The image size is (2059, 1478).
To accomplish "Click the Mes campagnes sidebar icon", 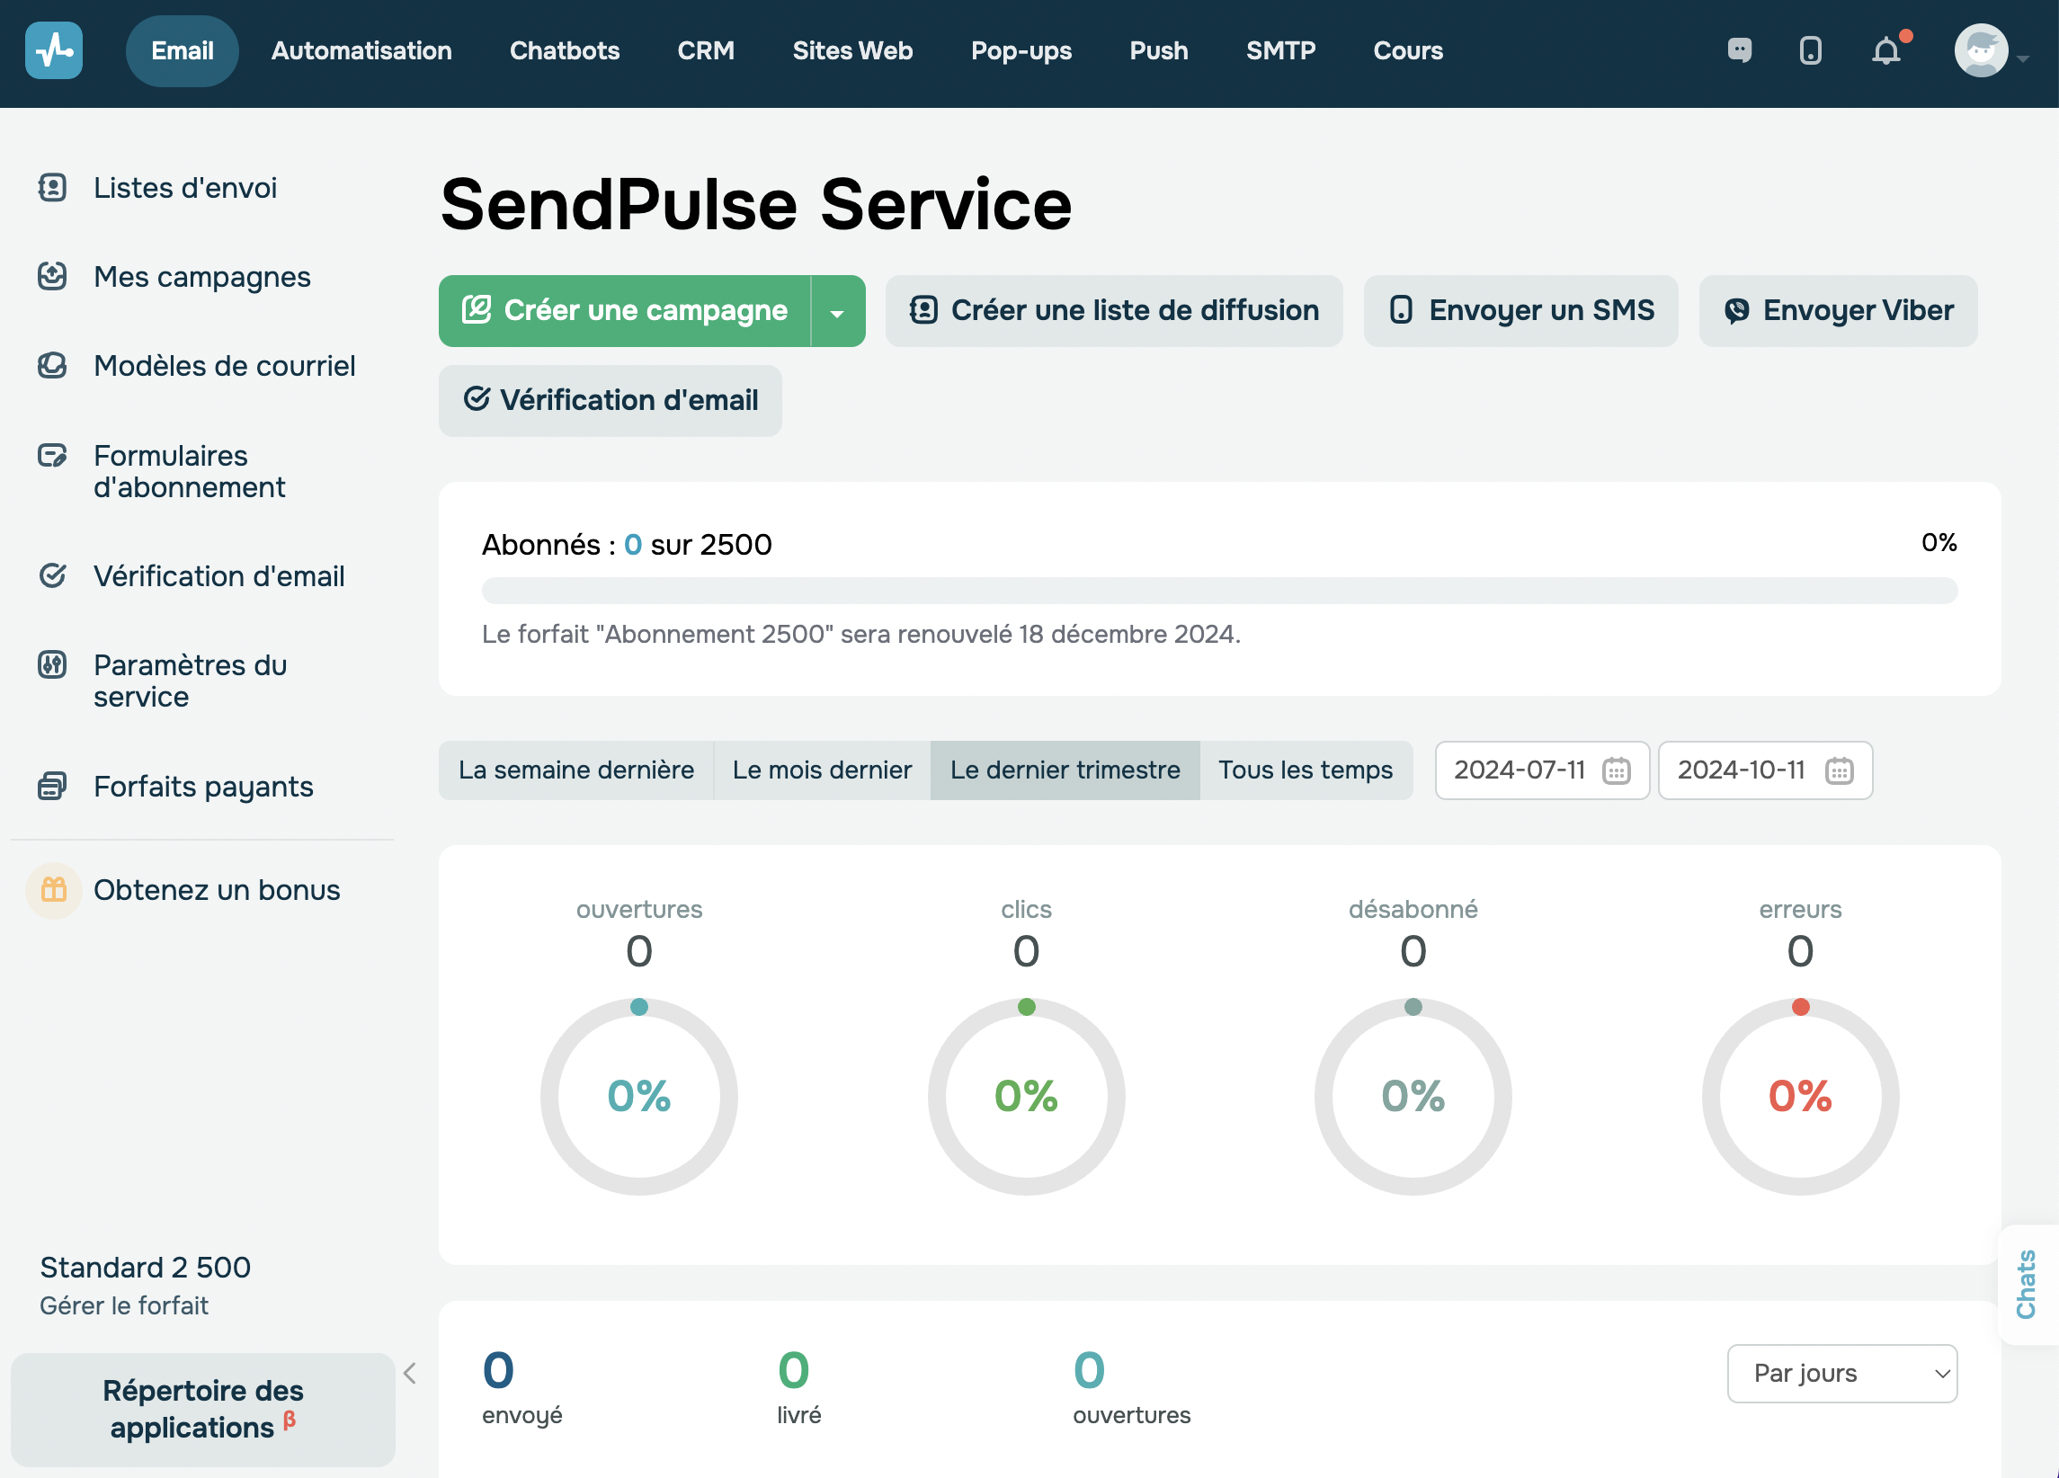I will click(53, 276).
